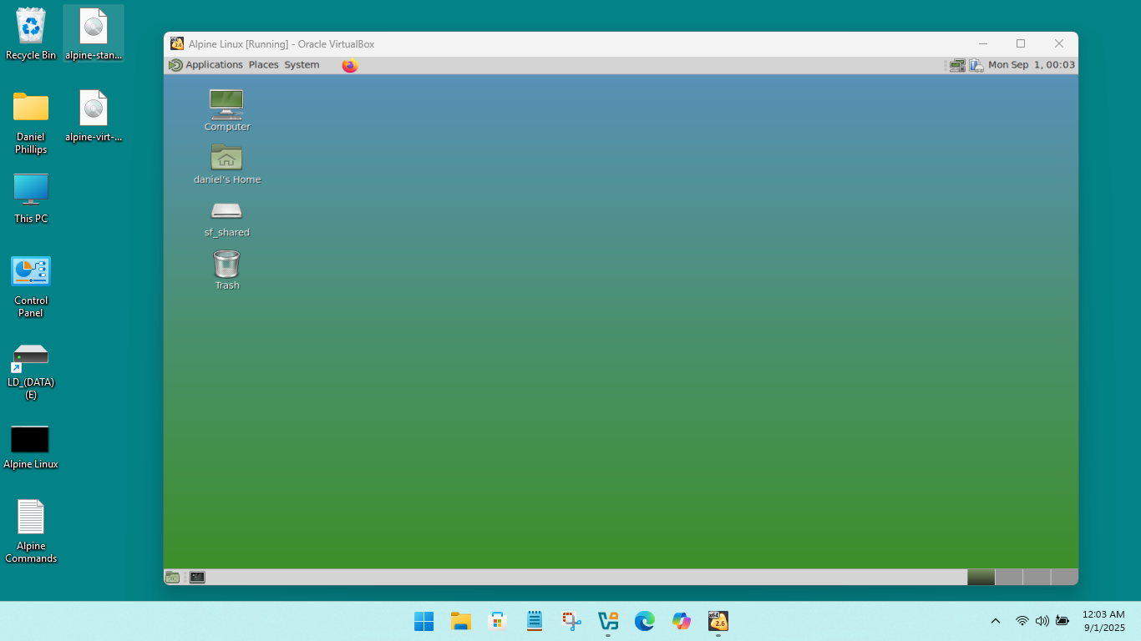Open the Places menu
Viewport: 1141px width, 641px height.
[263, 65]
